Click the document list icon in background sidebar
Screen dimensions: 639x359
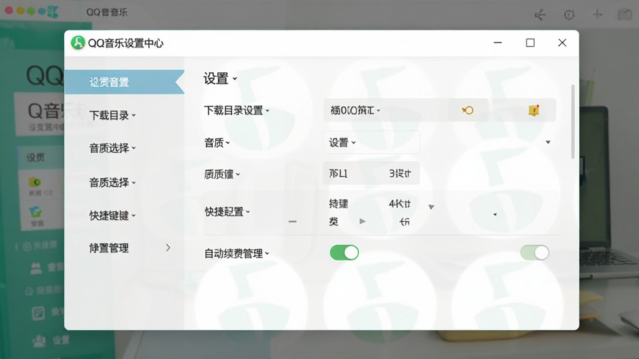38,313
